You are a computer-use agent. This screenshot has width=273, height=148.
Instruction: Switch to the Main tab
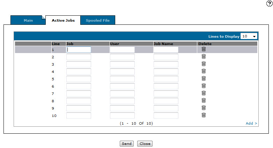[28, 20]
